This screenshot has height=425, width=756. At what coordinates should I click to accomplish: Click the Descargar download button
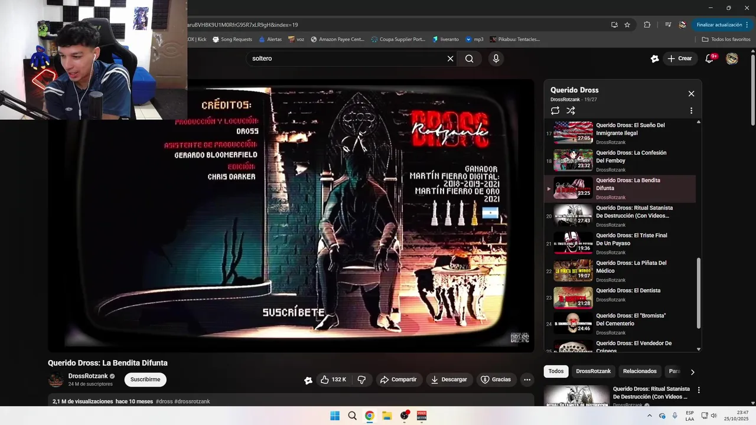pos(449,380)
